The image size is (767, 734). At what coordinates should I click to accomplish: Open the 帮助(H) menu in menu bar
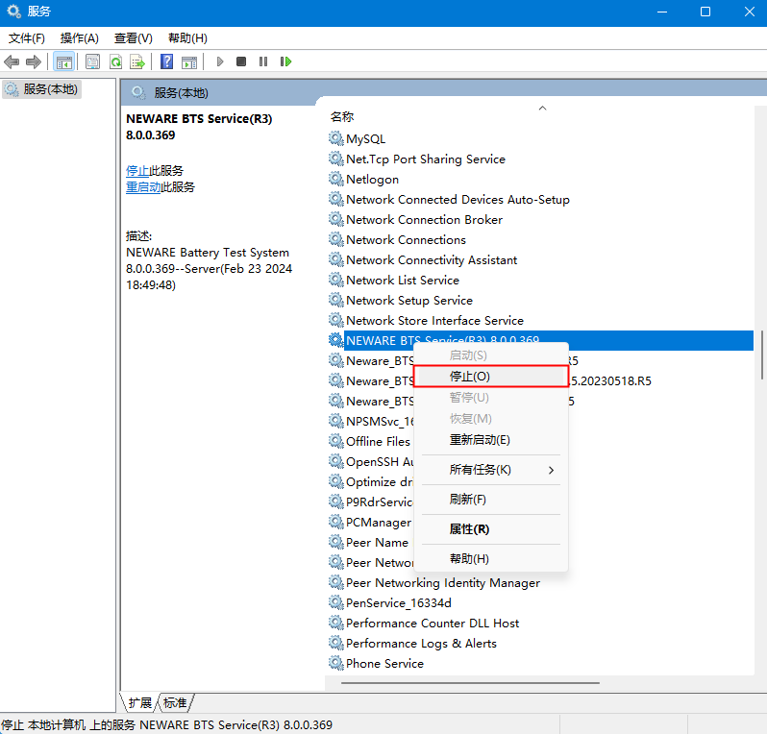tap(187, 38)
